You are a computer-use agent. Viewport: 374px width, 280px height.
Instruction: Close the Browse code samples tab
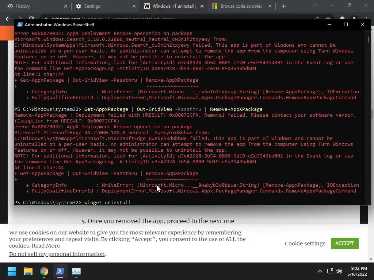pyautogui.click(x=270, y=6)
